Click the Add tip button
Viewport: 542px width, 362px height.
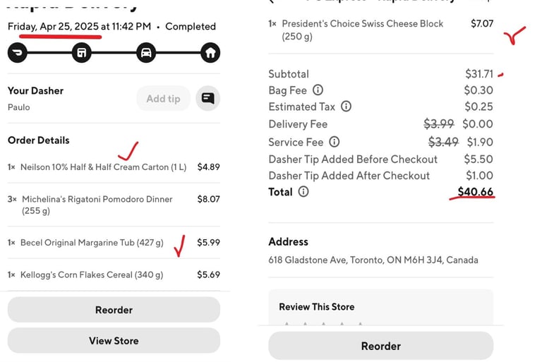[163, 99]
